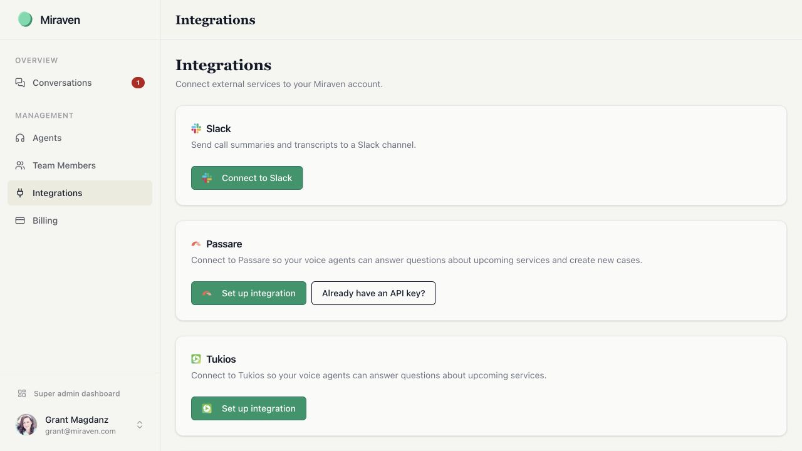
Task: Click the Team Members people icon
Action: pyautogui.click(x=20, y=165)
